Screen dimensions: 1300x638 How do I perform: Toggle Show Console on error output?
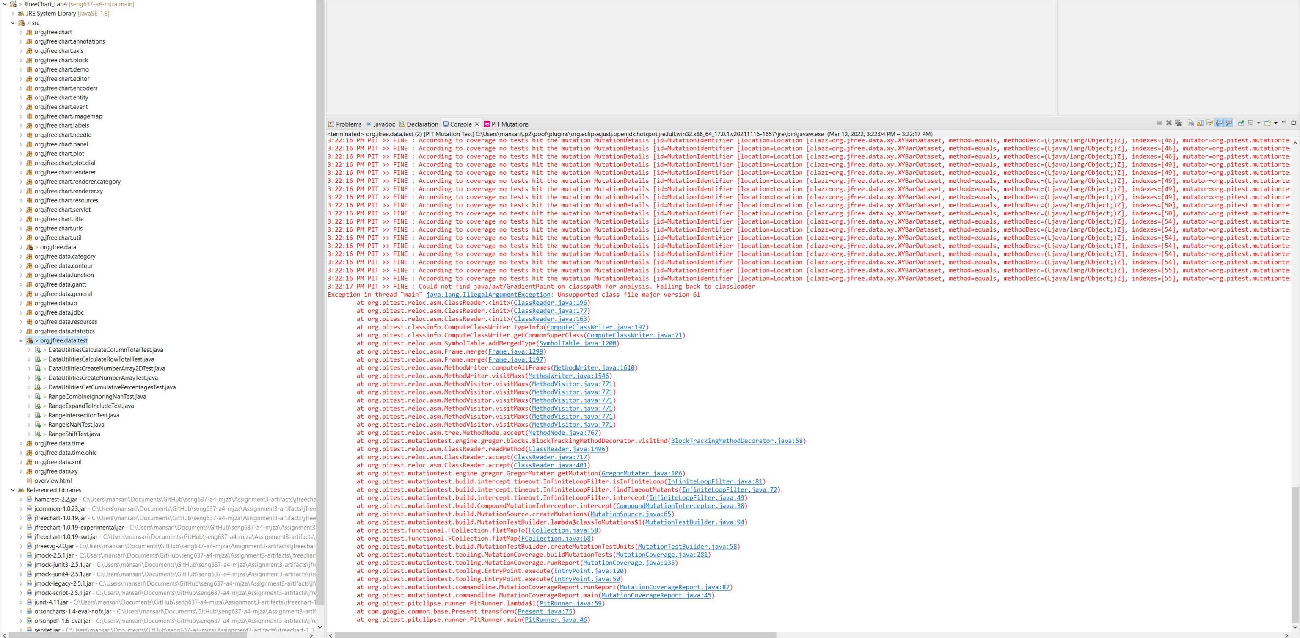(1229, 123)
